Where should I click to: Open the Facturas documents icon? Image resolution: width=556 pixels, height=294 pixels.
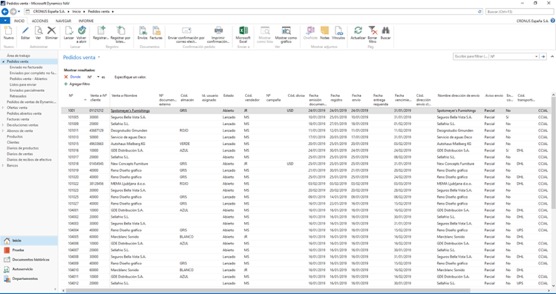click(156, 31)
